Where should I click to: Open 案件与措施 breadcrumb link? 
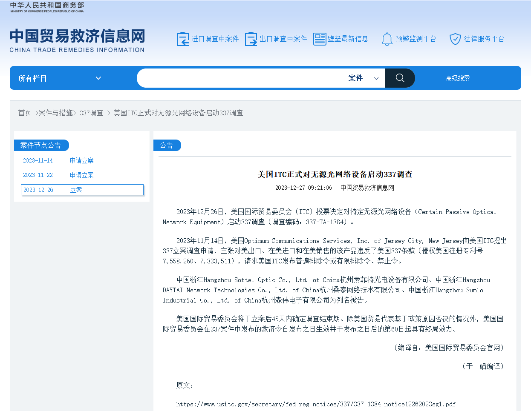pyautogui.click(x=55, y=113)
